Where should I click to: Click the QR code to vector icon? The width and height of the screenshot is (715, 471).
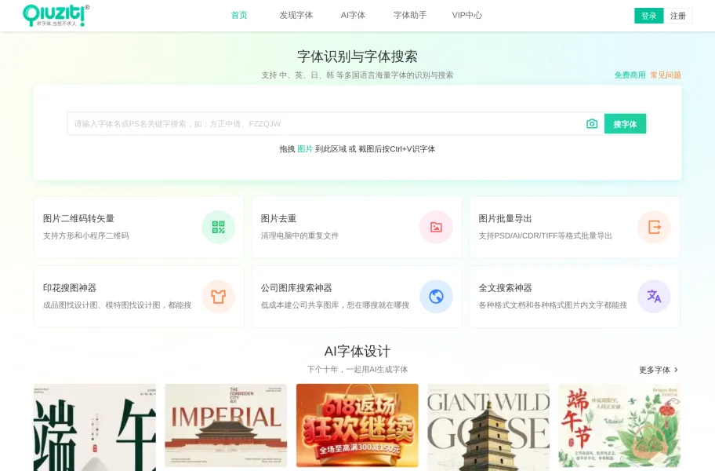[x=219, y=228]
